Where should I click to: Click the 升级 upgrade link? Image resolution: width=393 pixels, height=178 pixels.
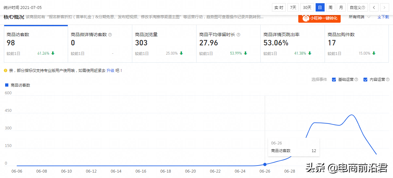coord(110,70)
